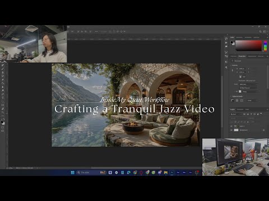Click the link width and height icon

pos(233,70)
